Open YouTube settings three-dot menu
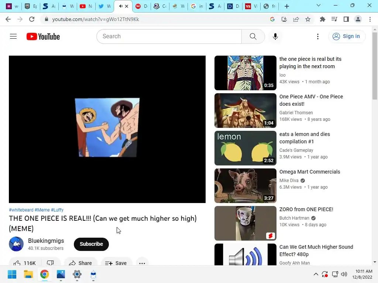 tap(318, 36)
